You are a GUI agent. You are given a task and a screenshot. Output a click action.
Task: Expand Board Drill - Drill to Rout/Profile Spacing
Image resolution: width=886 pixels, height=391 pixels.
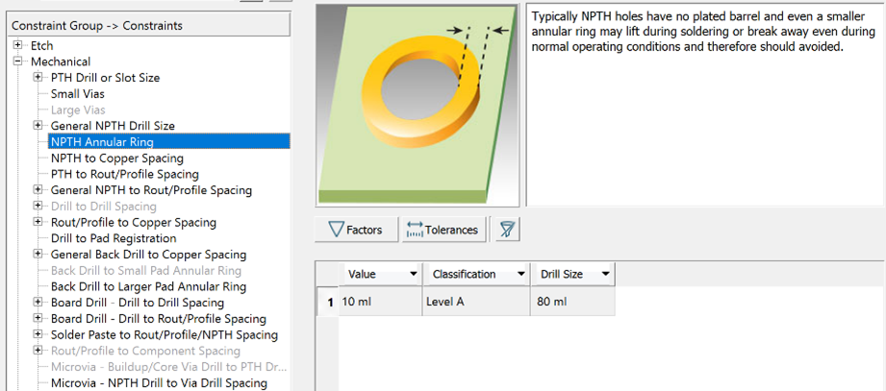click(38, 318)
